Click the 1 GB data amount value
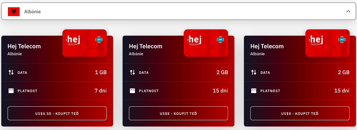 coord(101,72)
